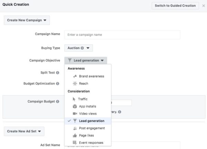Click the Campaign Objective label
Screen dimensions: 207x149
(45, 60)
